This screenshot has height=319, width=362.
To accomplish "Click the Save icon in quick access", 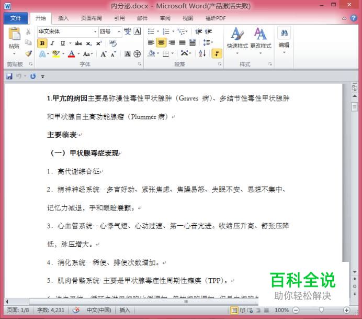I will (x=9, y=76).
